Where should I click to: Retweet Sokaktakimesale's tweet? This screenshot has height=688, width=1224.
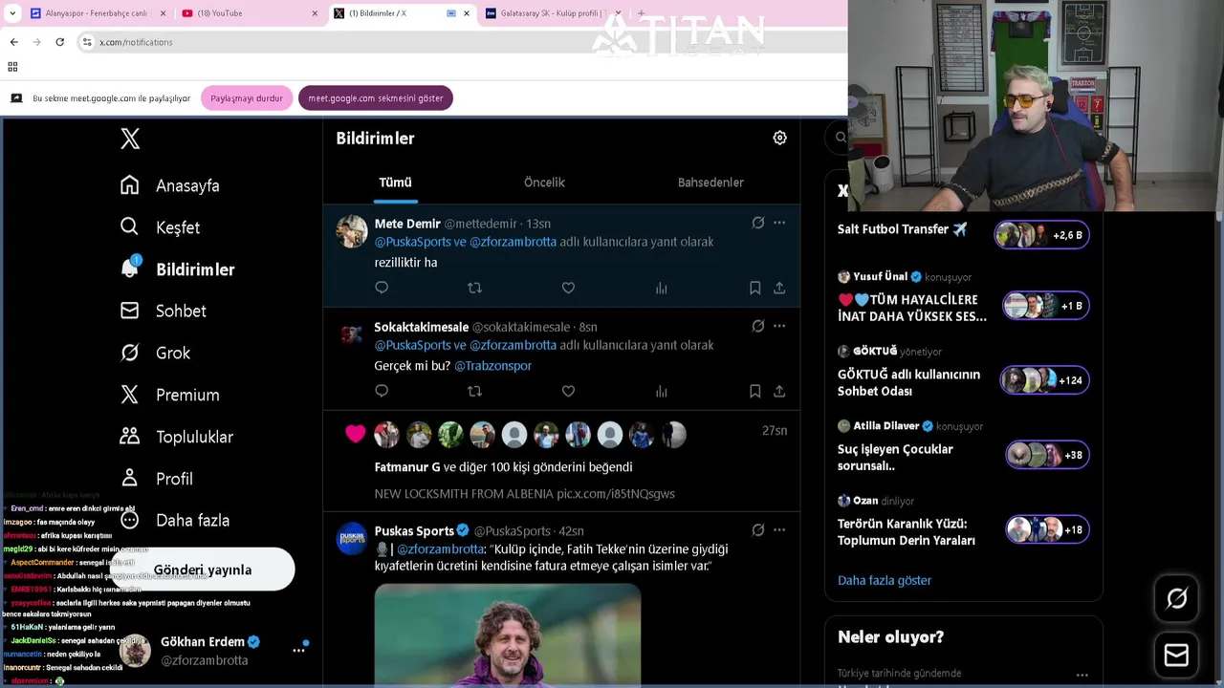coord(474,391)
